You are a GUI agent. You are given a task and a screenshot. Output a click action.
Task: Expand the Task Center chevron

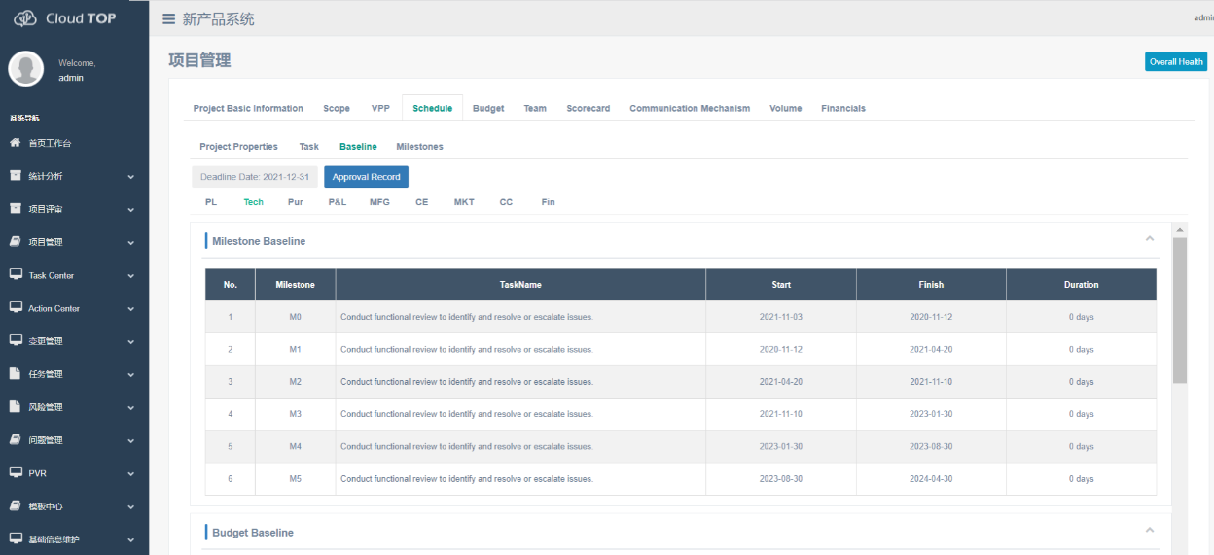click(x=131, y=276)
